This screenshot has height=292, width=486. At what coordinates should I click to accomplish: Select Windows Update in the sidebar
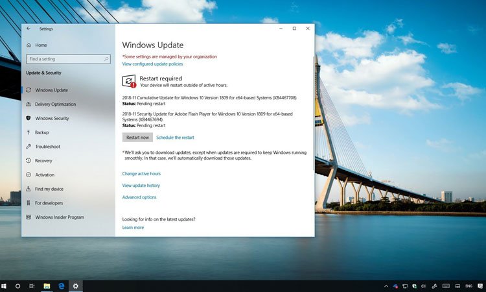tap(51, 90)
